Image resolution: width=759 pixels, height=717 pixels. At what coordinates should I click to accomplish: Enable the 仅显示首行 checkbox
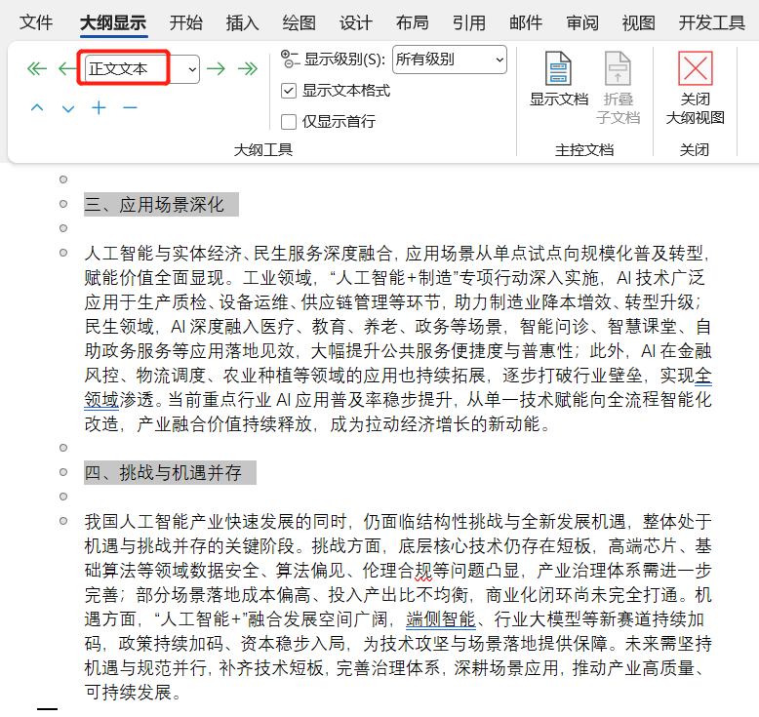click(x=289, y=122)
